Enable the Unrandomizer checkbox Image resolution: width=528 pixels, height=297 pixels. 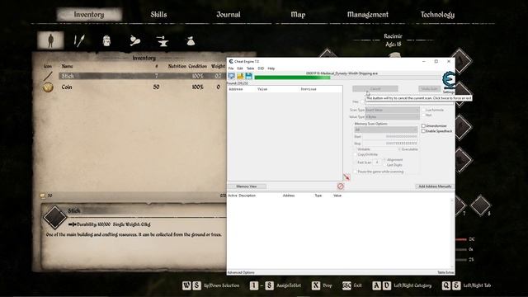tap(423, 125)
